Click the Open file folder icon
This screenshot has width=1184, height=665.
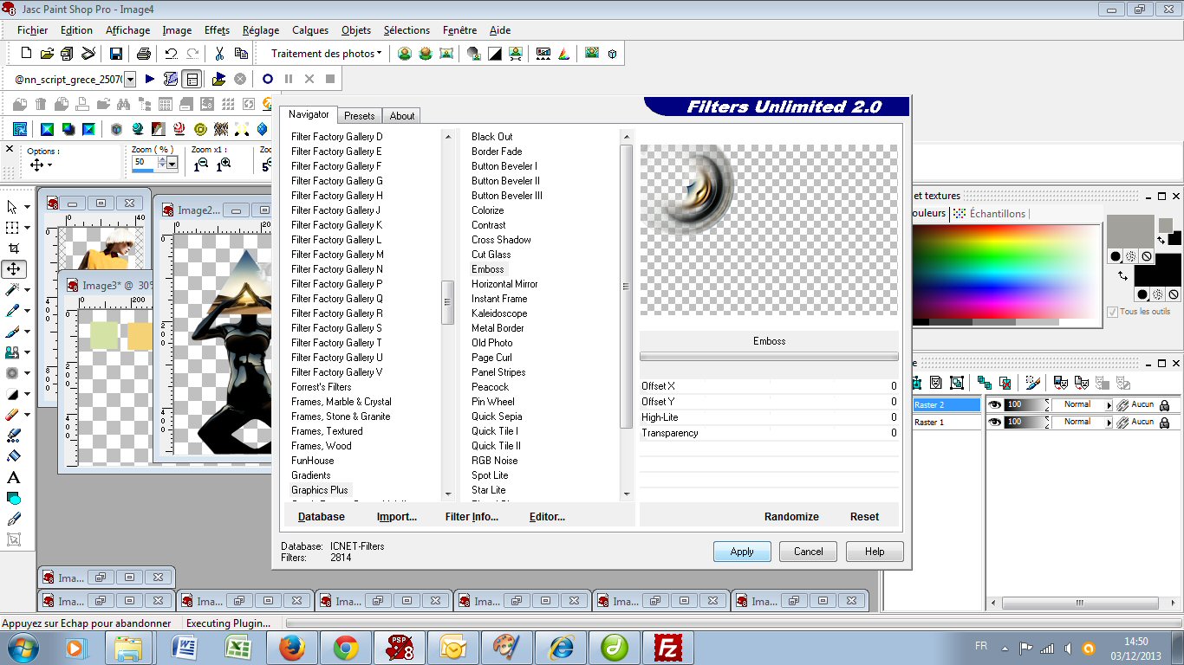click(x=47, y=54)
